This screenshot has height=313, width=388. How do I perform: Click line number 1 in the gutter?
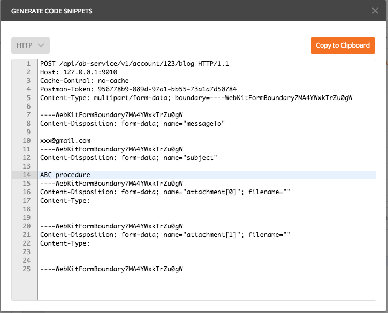(x=28, y=64)
